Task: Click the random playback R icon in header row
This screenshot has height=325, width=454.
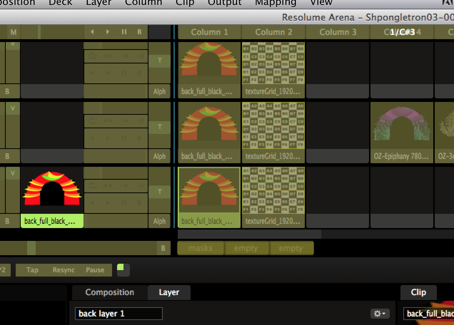Action: (x=140, y=32)
